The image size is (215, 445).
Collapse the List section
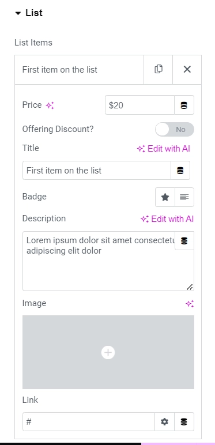pyautogui.click(x=29, y=13)
